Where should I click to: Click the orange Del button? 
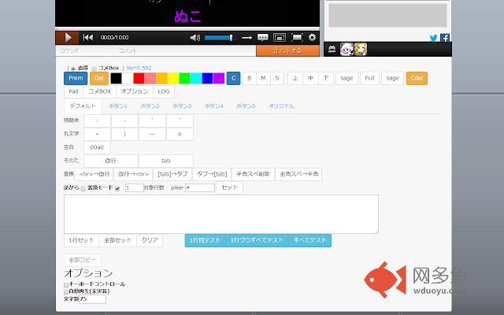pyautogui.click(x=99, y=78)
